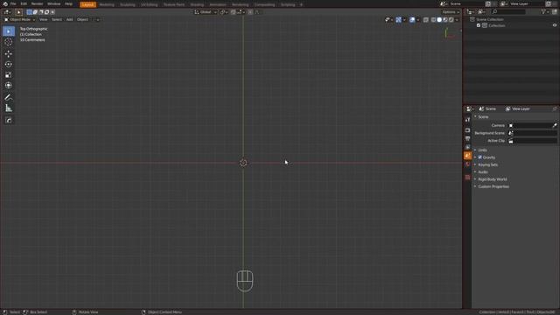
Task: Open the viewport Object menu
Action: (x=82, y=19)
